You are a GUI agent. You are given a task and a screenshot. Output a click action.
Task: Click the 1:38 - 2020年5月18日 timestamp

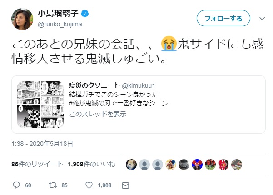pyautogui.click(x=42, y=144)
